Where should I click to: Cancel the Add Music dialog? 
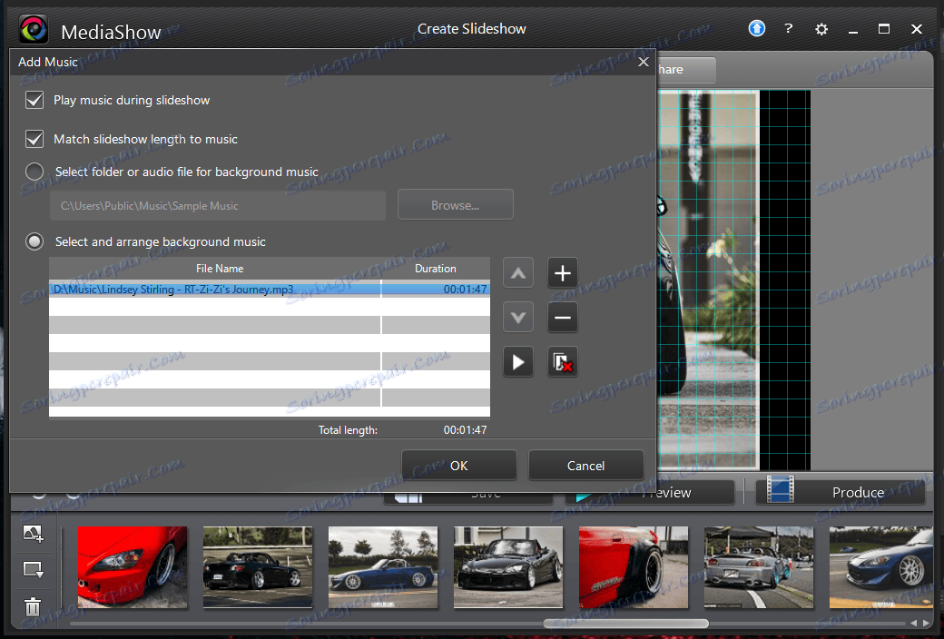point(585,466)
